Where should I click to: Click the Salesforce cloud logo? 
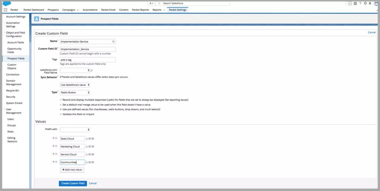click(x=7, y=3)
